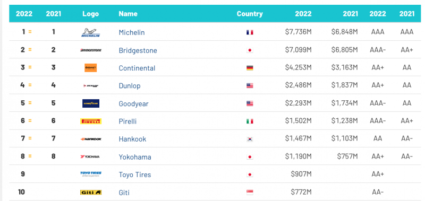Select the orange Continental logo
The width and height of the screenshot is (425, 201).
90,68
